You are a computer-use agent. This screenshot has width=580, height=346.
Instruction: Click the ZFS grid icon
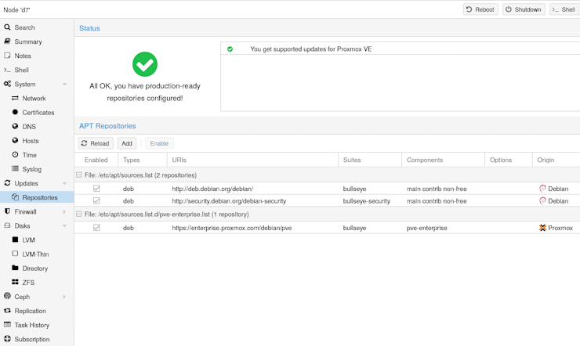click(x=15, y=282)
